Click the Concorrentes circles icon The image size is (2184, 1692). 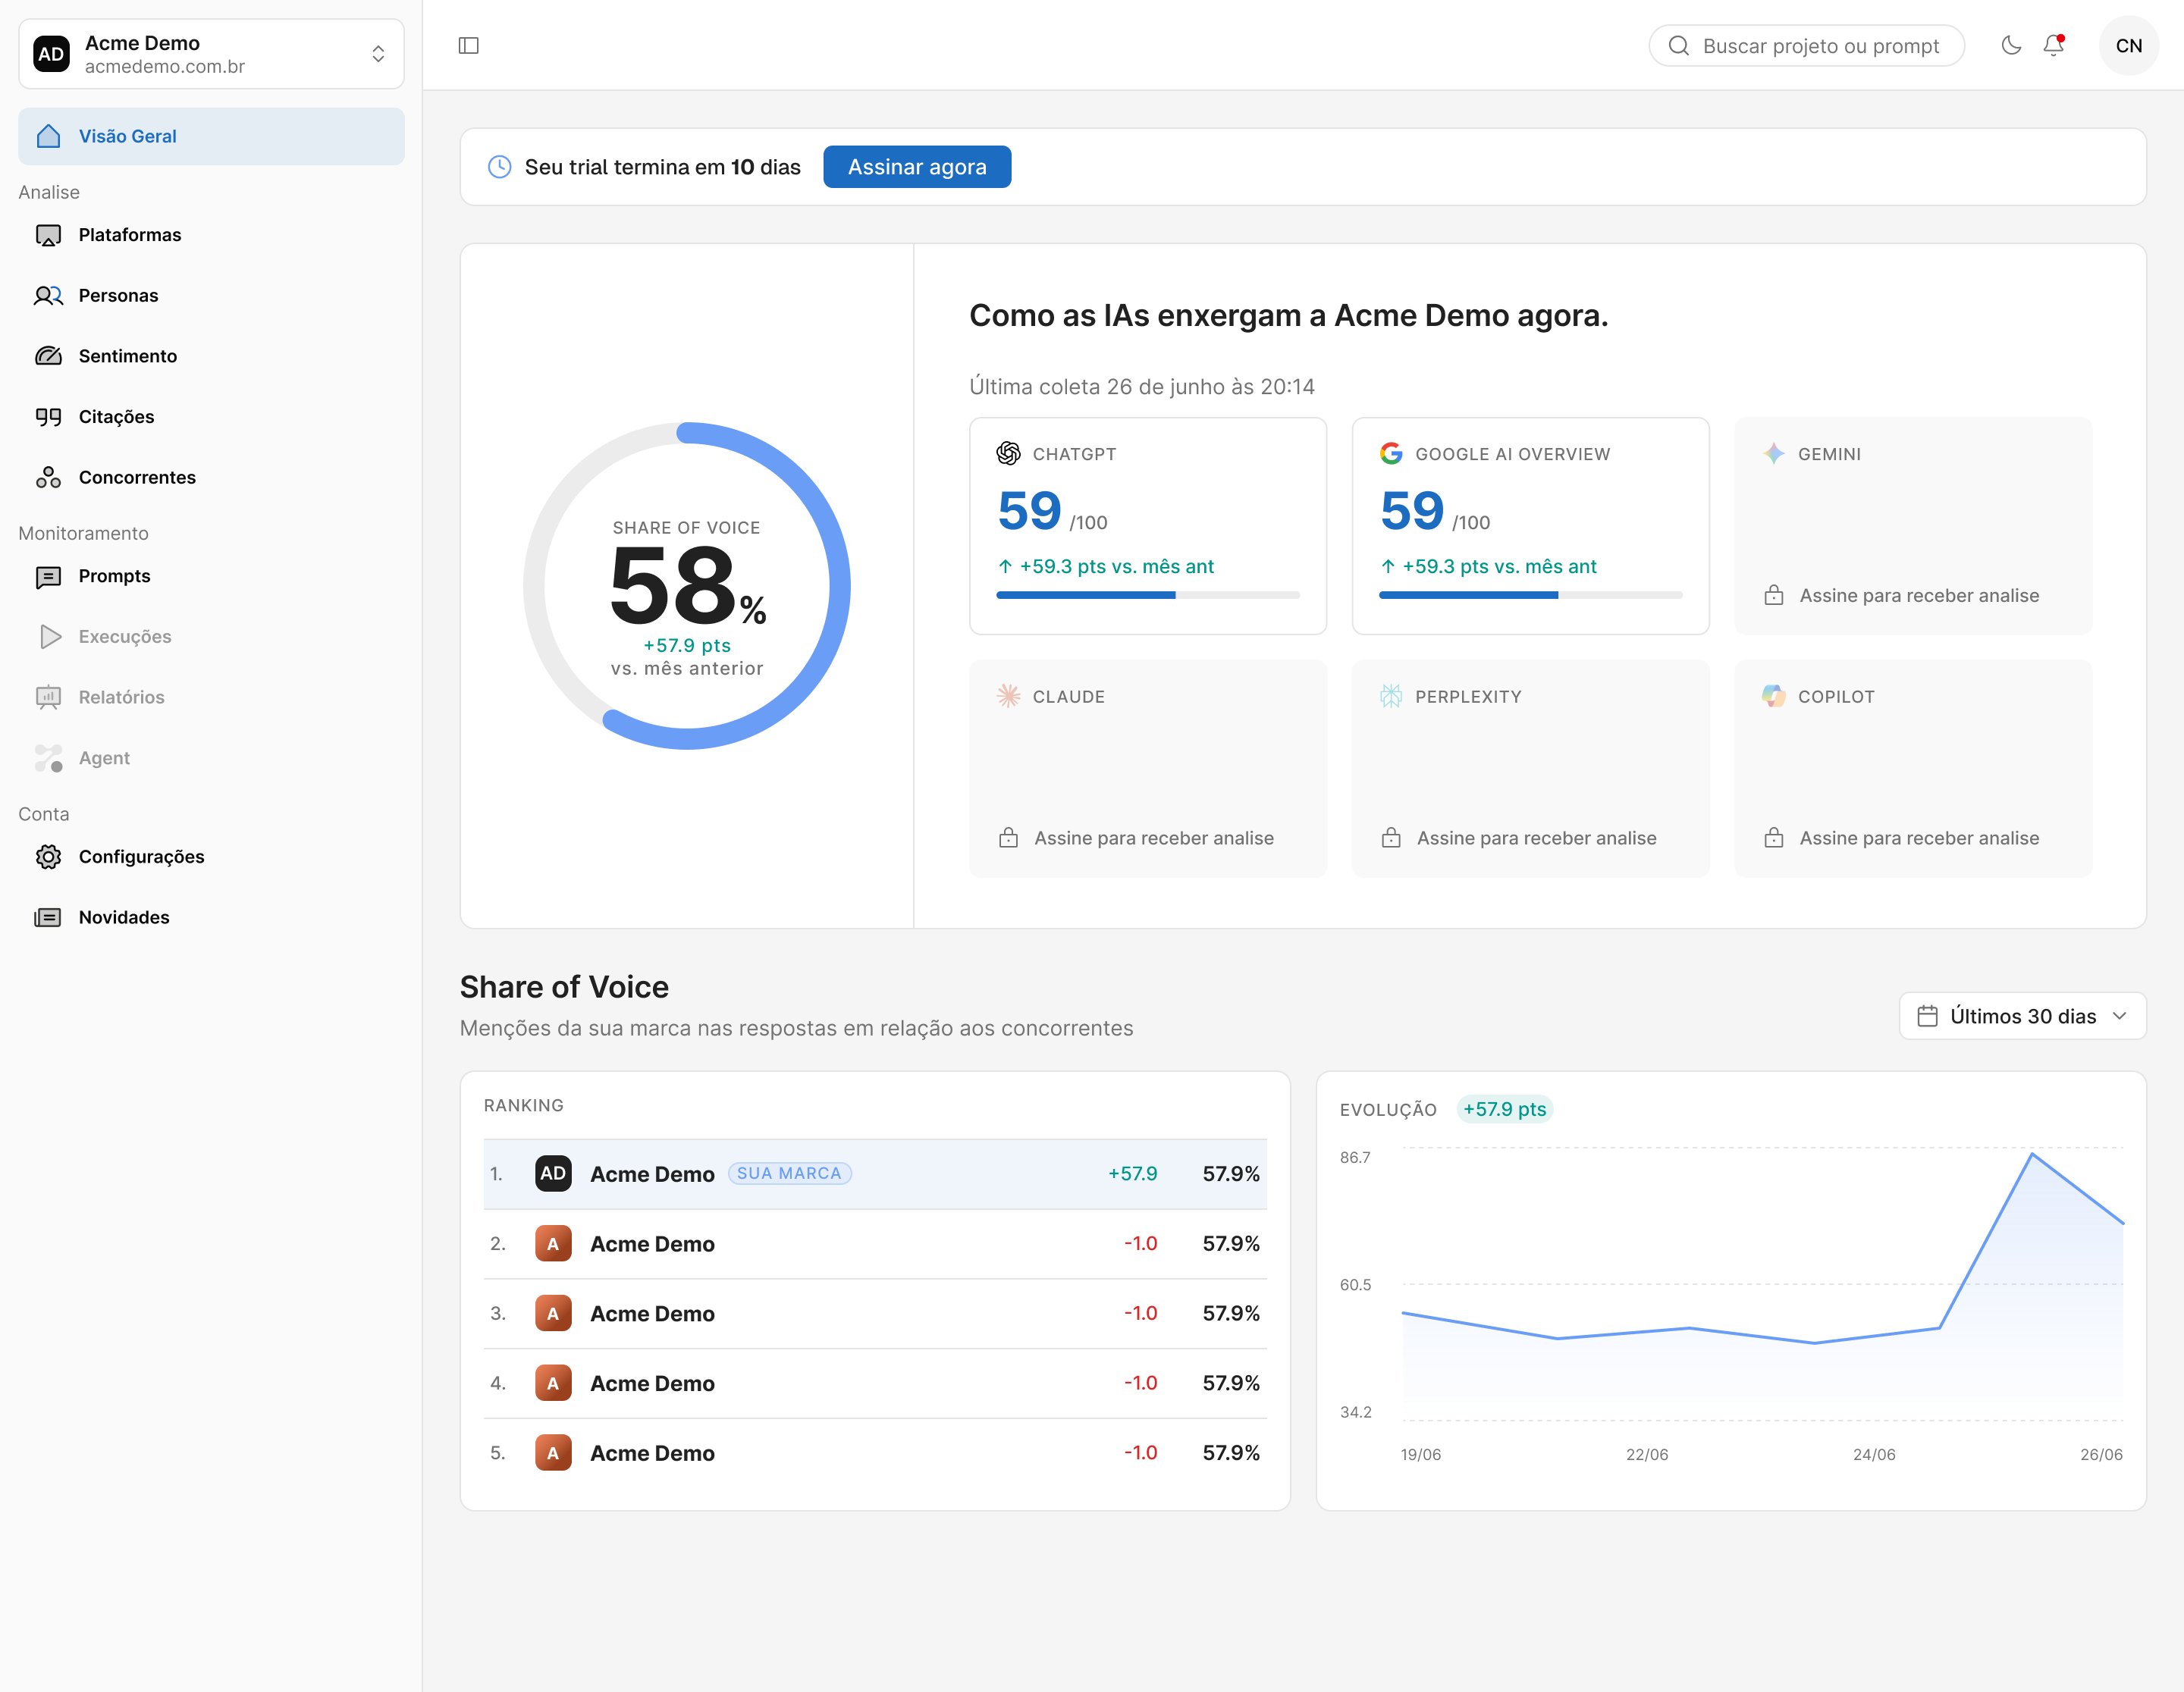[48, 478]
